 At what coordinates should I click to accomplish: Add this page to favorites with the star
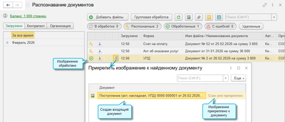(28, 5)
